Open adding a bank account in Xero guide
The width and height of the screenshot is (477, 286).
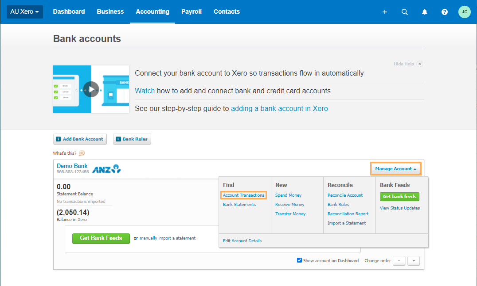pyautogui.click(x=279, y=109)
